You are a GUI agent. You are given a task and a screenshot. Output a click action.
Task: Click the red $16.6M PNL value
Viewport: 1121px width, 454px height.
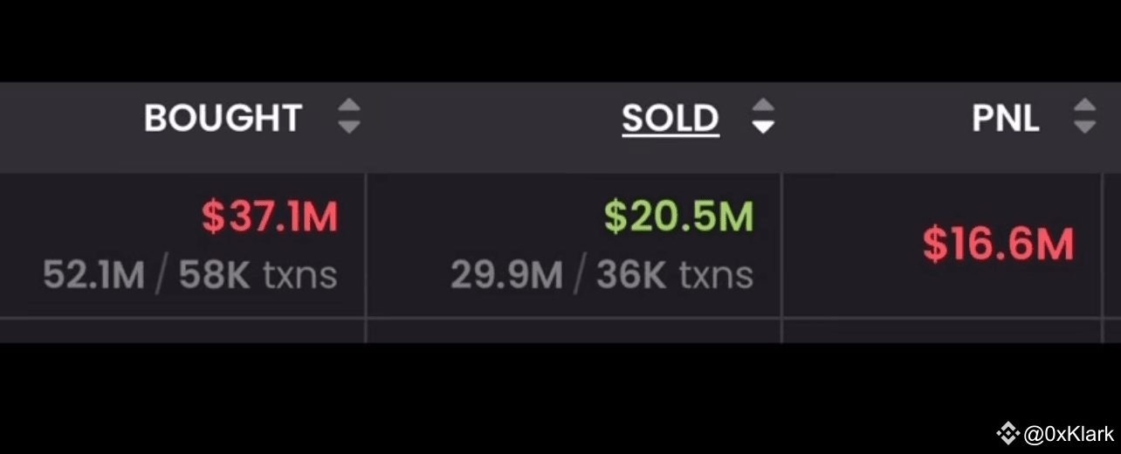(998, 244)
